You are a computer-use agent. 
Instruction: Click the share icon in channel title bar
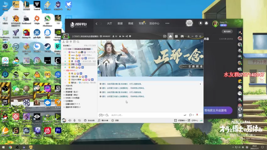(127, 36)
